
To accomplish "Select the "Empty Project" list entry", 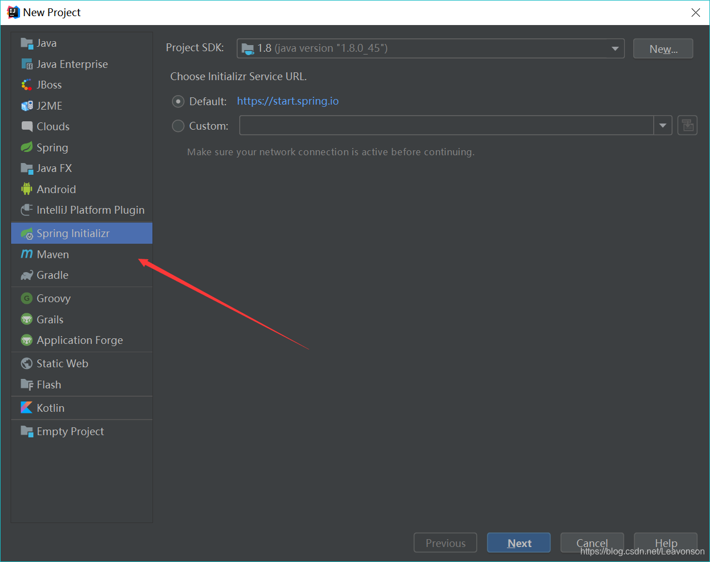I will [x=82, y=431].
